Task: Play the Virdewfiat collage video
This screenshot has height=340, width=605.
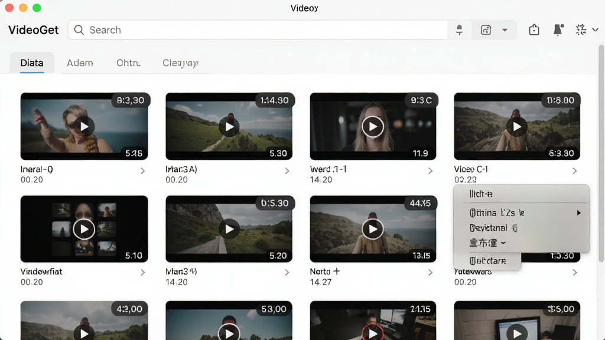Action: click(84, 230)
